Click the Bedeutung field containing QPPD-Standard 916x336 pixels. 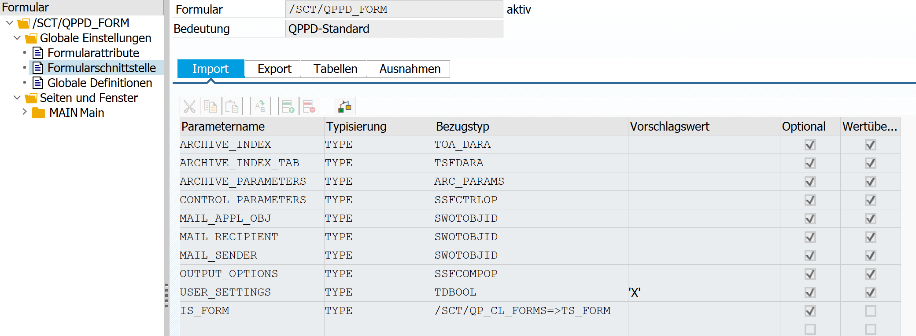[x=394, y=29]
